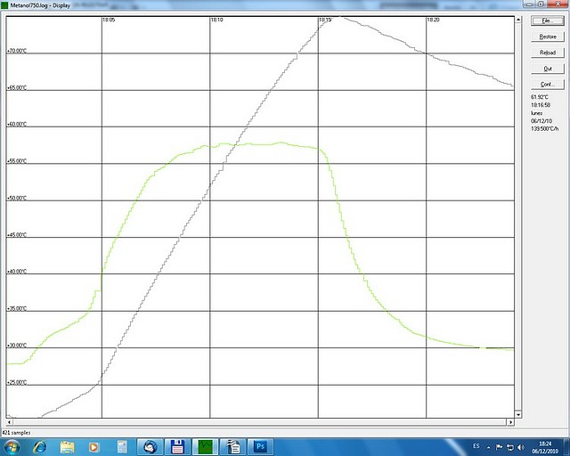Open the Action Center flag icon

(499, 447)
